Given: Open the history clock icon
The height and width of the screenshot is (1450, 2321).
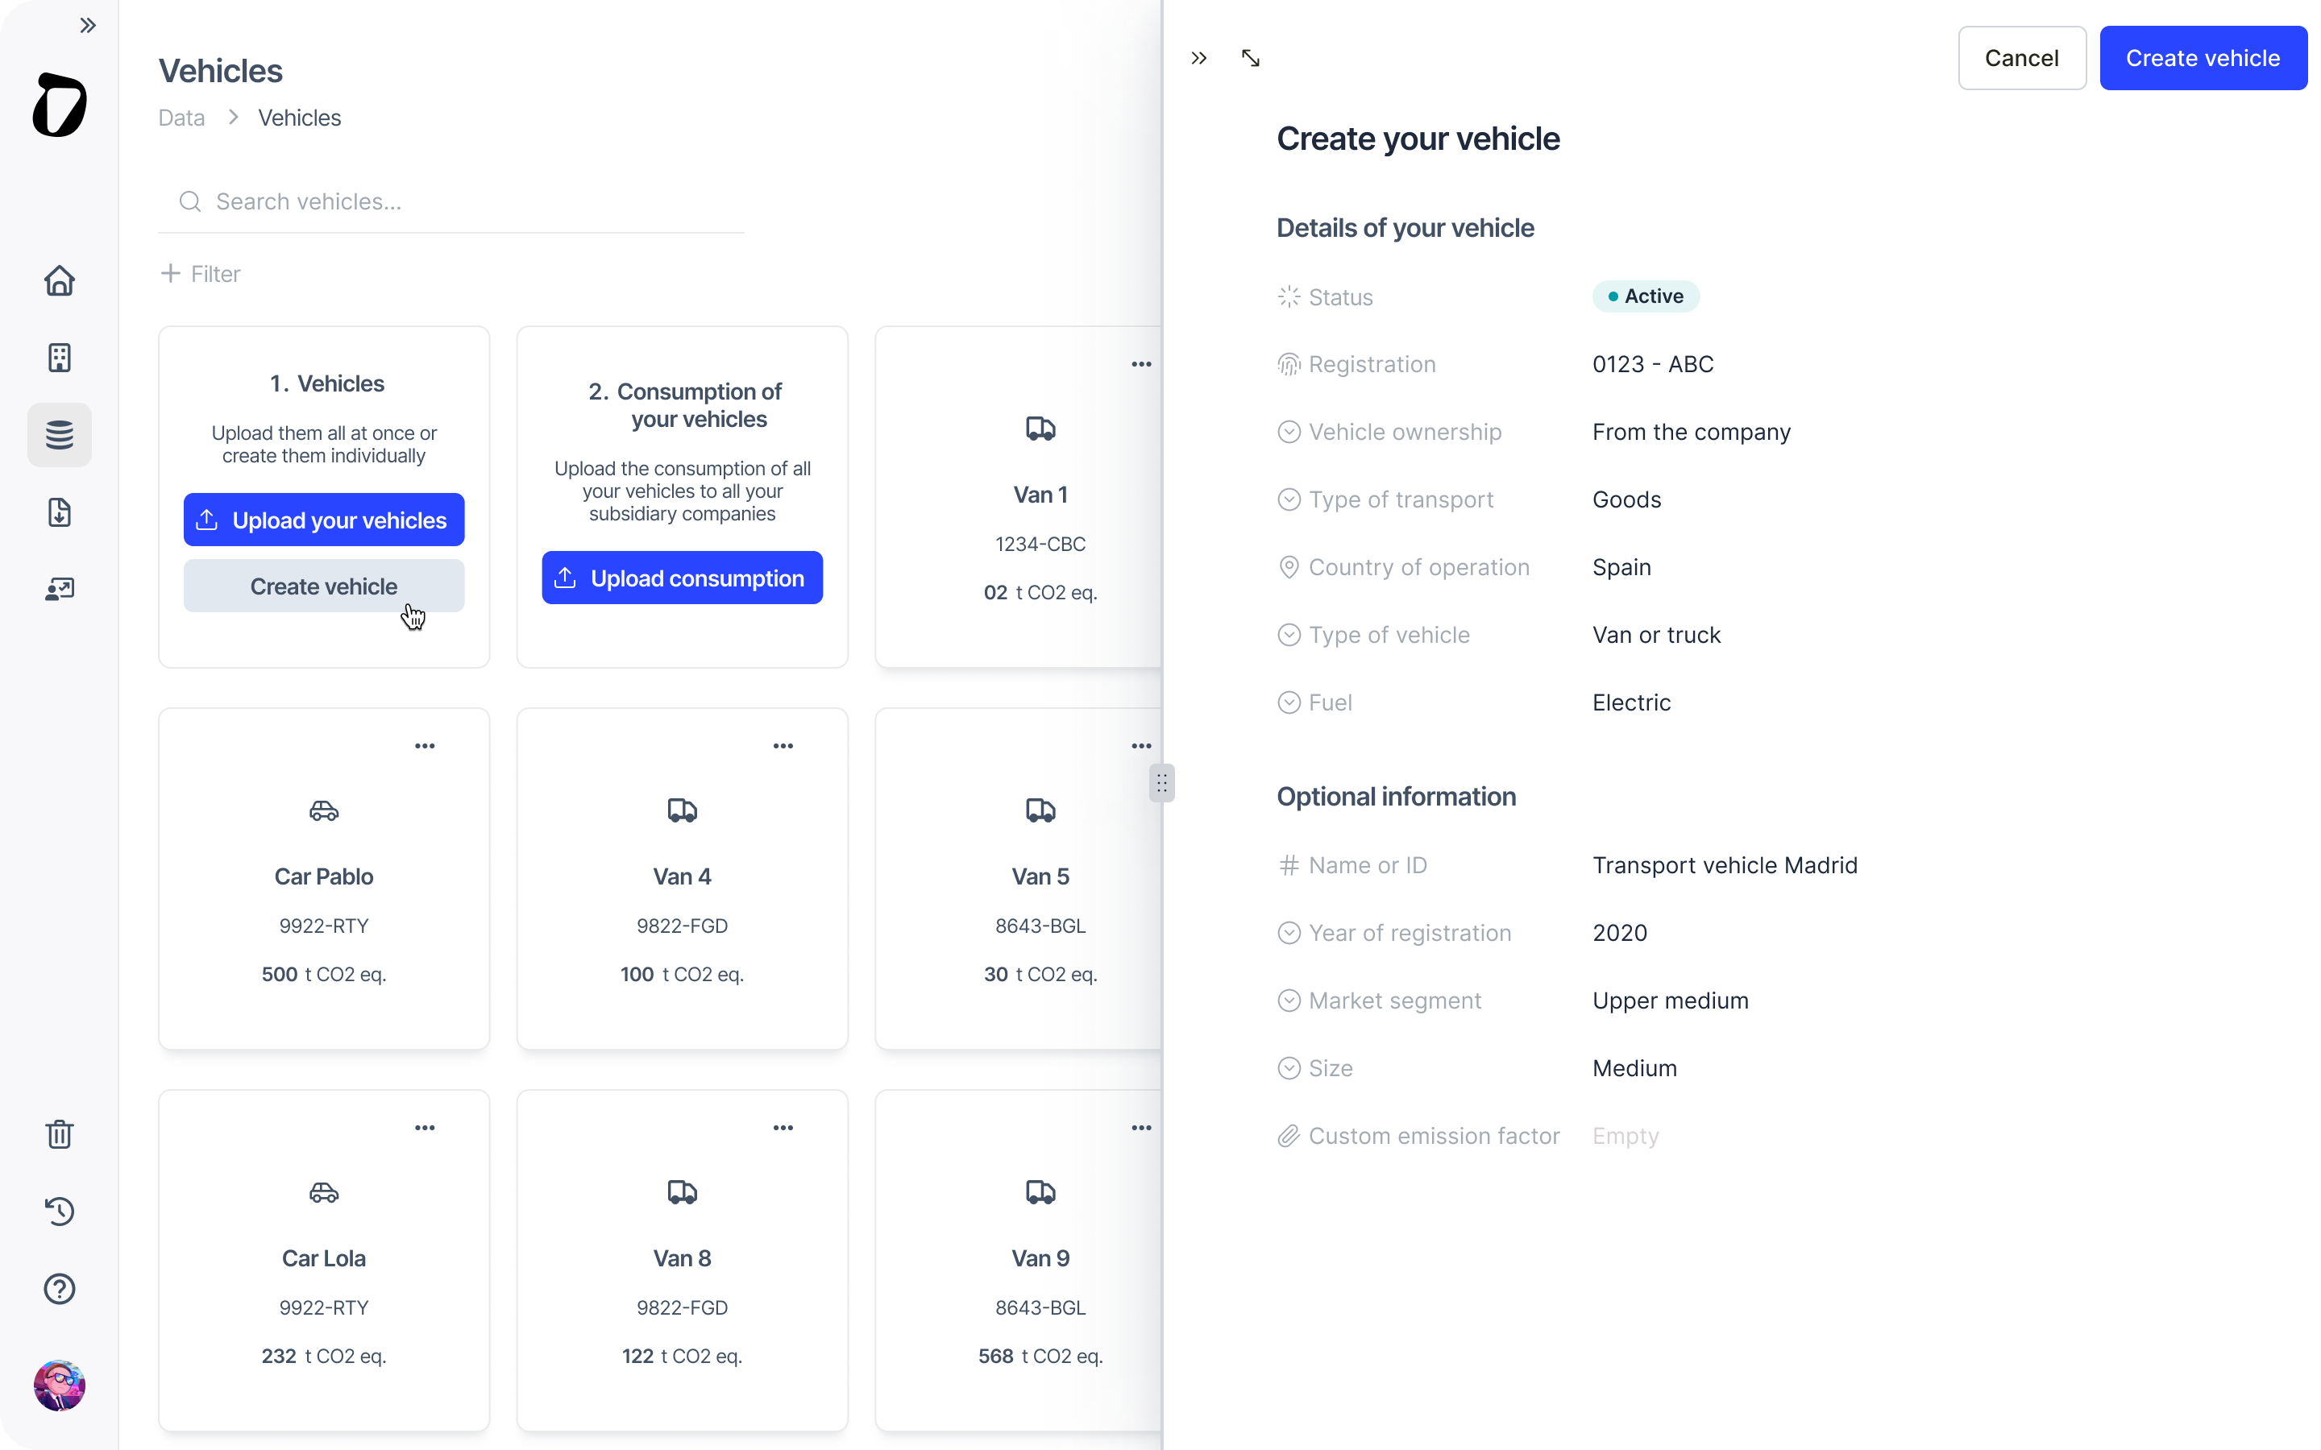Looking at the screenshot, I should [60, 1212].
